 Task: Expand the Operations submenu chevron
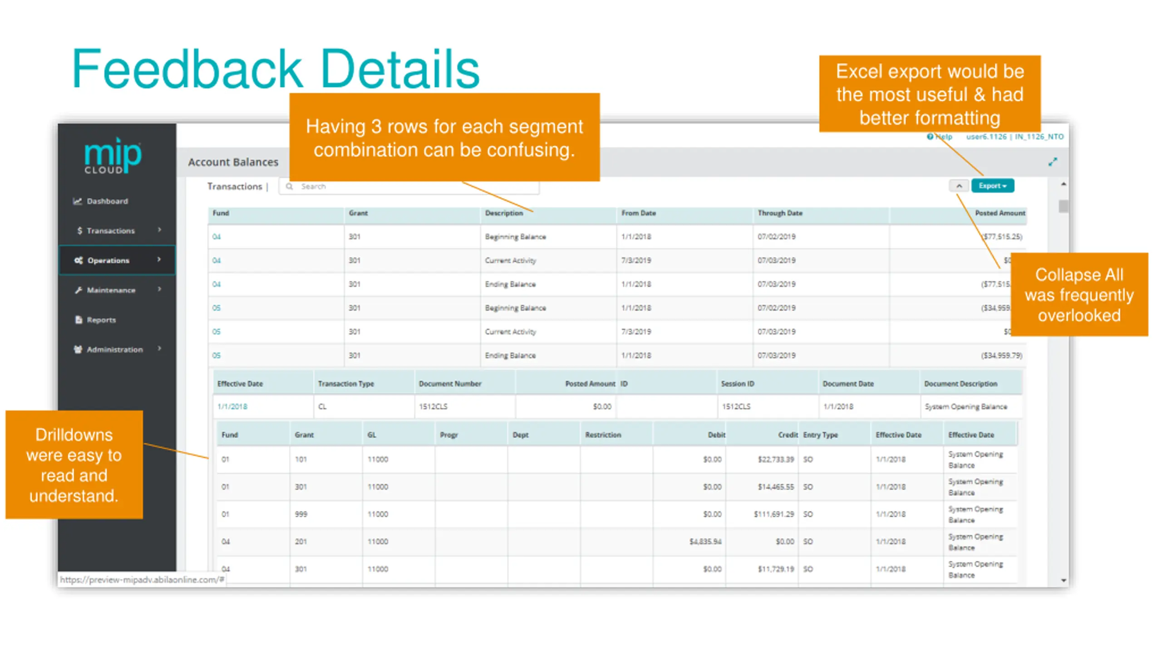[x=159, y=259]
